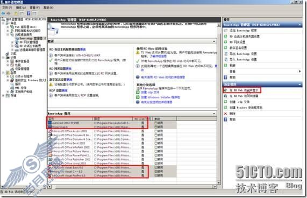Click 更改 link beside RD 会话主机服务器设置
The height and width of the screenshot is (198, 307).
click(x=83, y=49)
